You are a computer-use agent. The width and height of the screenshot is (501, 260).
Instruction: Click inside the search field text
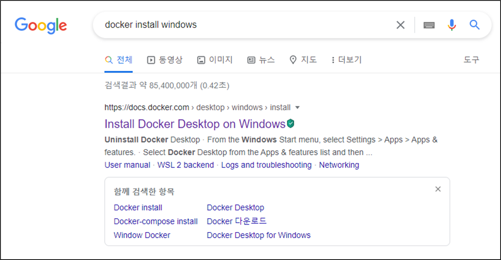coord(151,25)
